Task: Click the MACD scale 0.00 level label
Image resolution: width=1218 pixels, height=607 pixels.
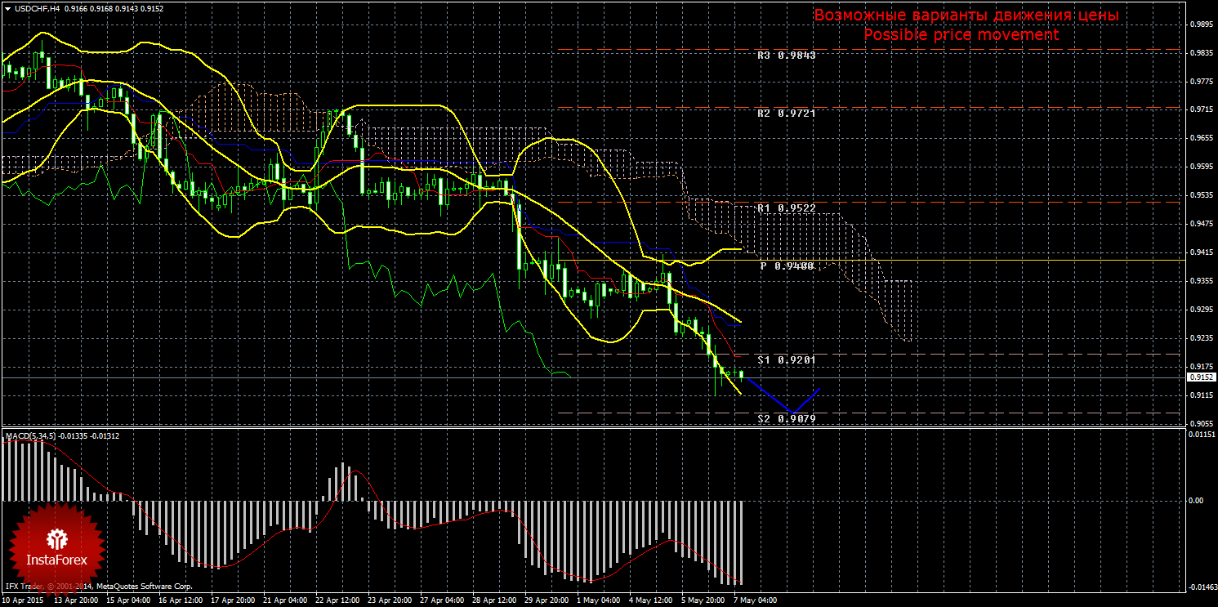Action: pyautogui.click(x=1194, y=500)
